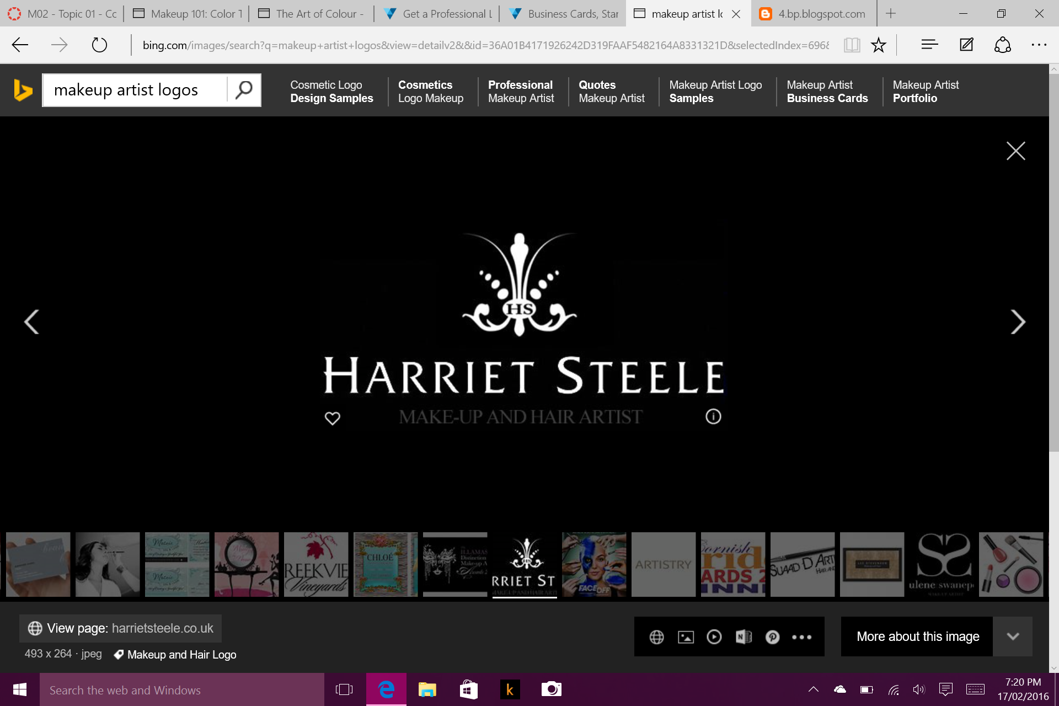Switch to 4.bp.blogspot.com tab
The image size is (1059, 706).
tap(814, 14)
